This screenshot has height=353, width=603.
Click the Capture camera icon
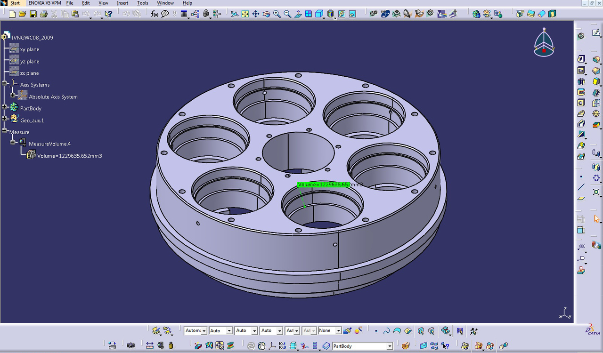coord(130,345)
